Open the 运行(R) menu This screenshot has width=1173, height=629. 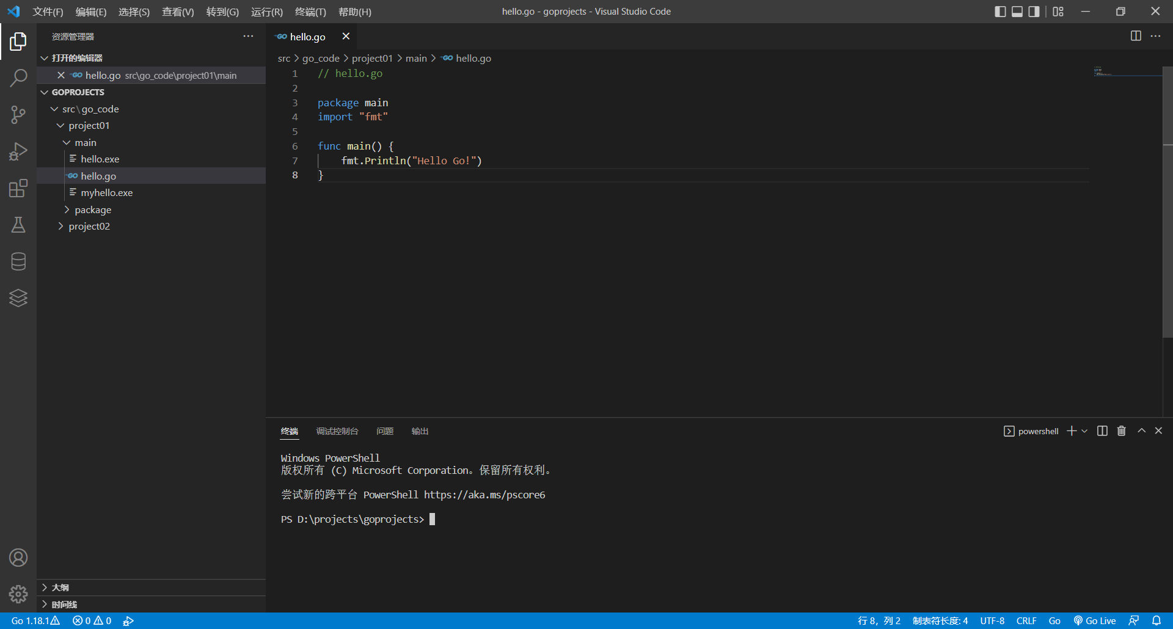click(267, 12)
